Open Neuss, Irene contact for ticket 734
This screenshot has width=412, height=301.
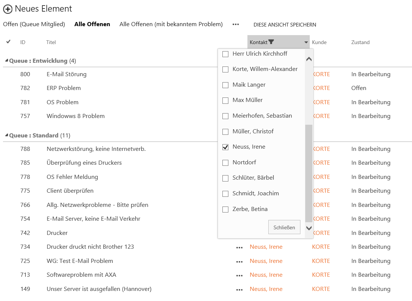tap(266, 247)
